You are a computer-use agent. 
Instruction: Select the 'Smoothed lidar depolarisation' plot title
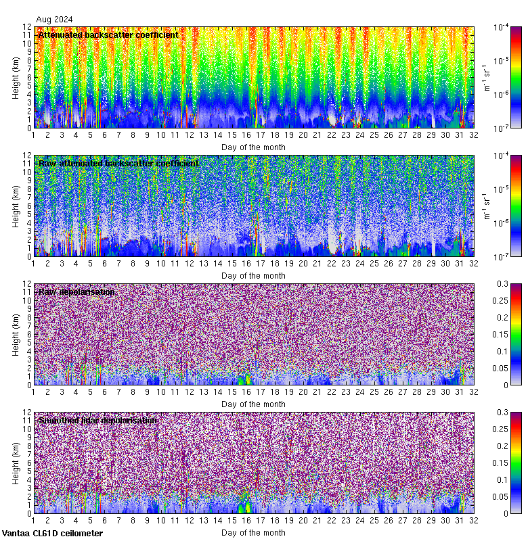tap(98, 420)
